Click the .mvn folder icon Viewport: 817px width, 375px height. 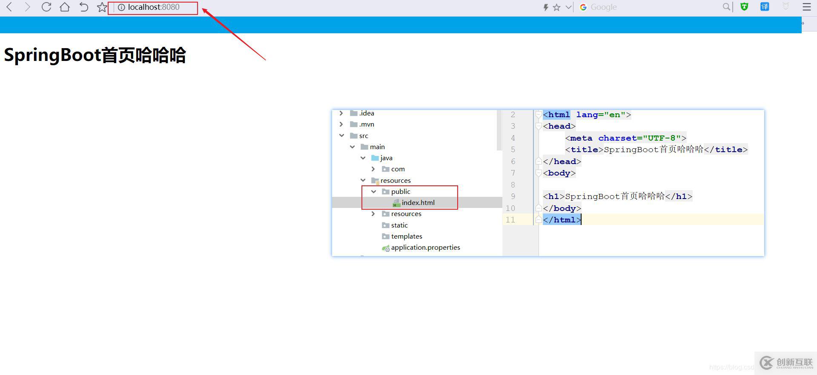pyautogui.click(x=353, y=124)
